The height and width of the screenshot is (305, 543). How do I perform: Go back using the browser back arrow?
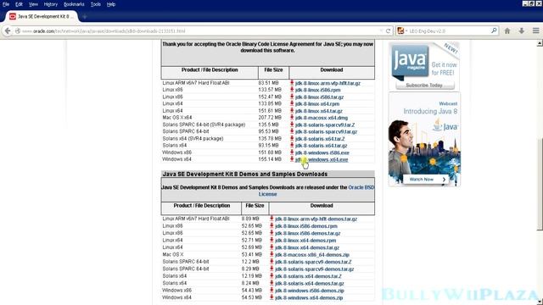pyautogui.click(x=8, y=30)
